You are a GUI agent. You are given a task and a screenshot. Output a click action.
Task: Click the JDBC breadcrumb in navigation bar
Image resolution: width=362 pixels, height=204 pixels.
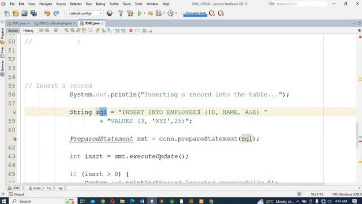click(x=15, y=188)
